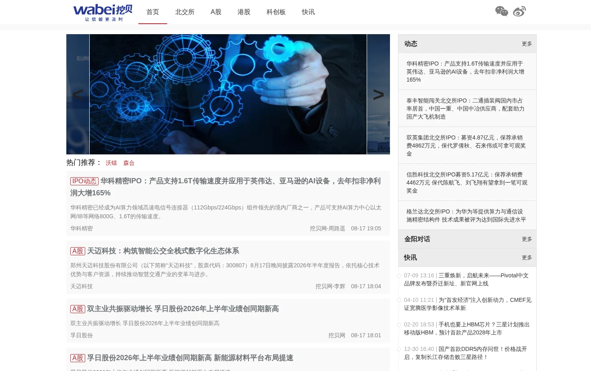Click A股 tag beside 天迈科技 headline
Viewport: 591px width, 371px height.
point(78,251)
